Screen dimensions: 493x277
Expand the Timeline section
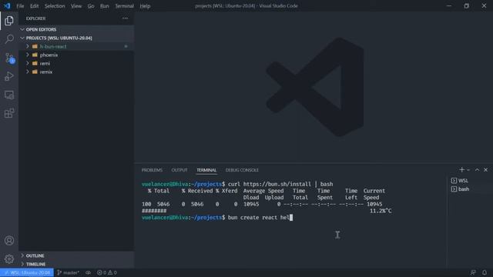(76, 264)
